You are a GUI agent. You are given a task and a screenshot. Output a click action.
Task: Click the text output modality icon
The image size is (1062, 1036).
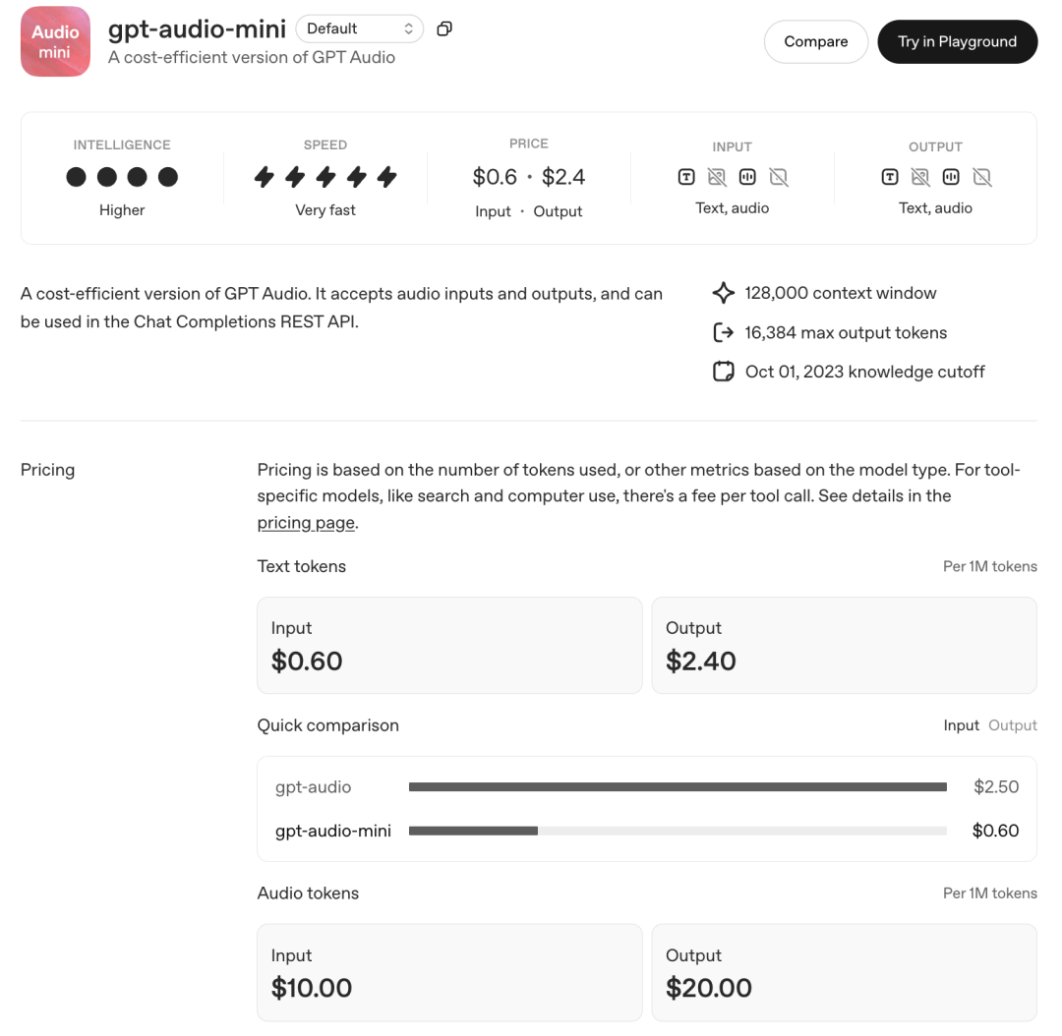pos(890,177)
